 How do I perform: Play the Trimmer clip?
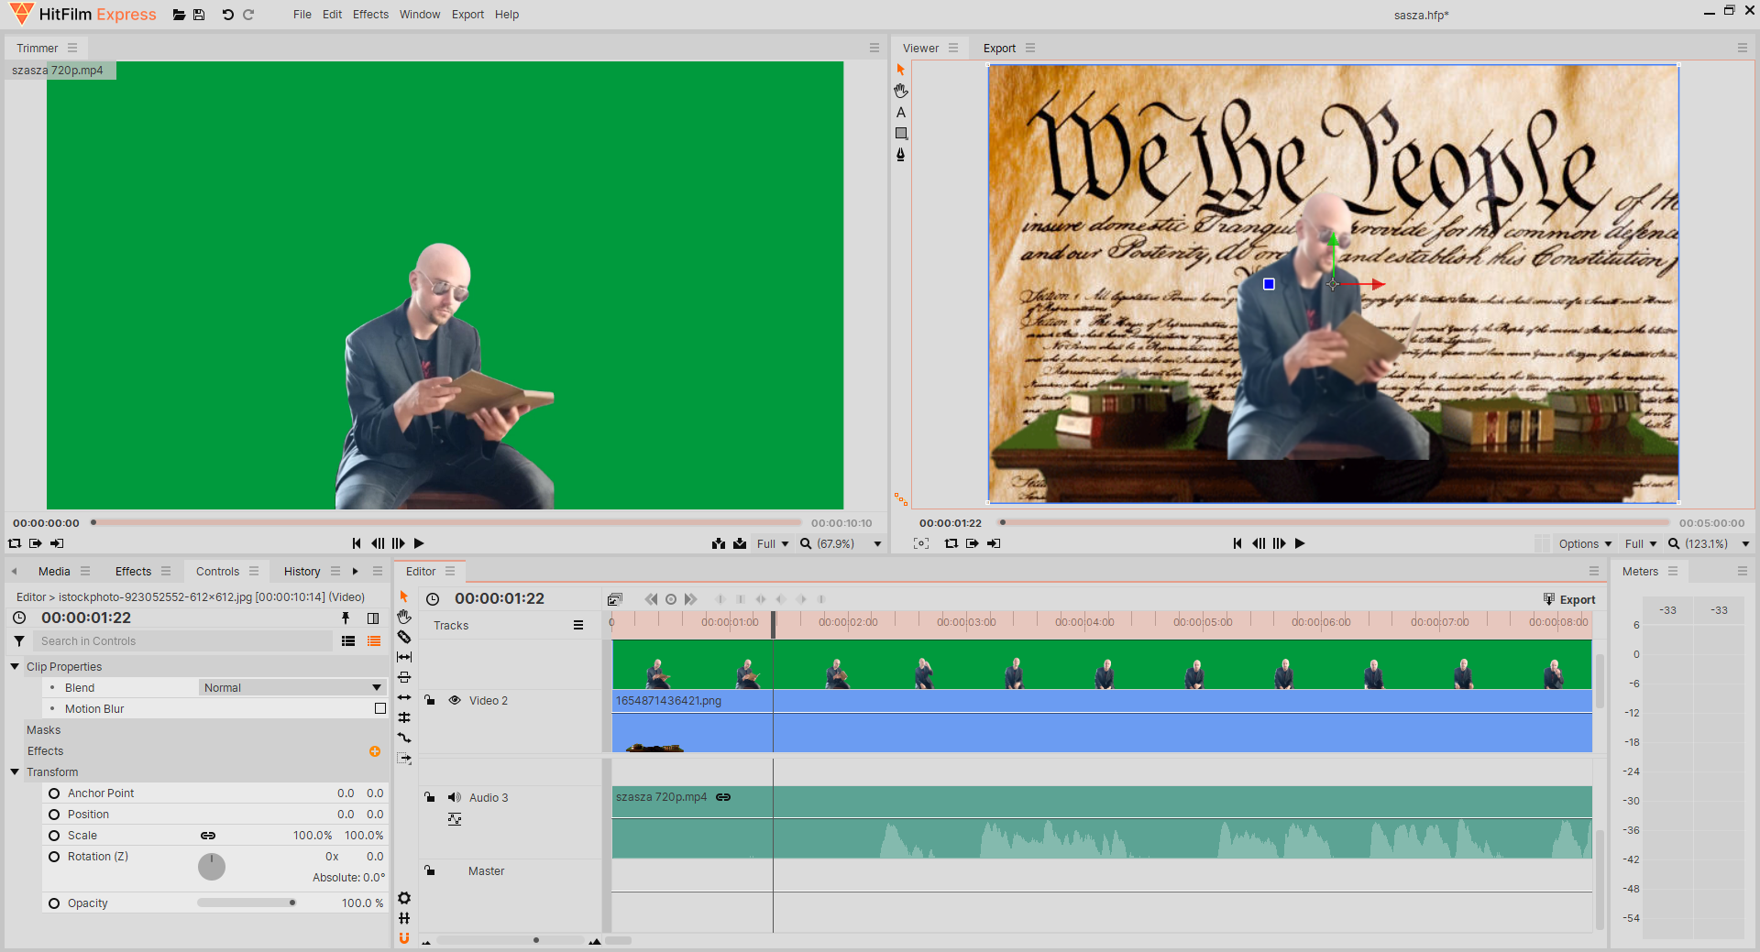[x=419, y=543]
